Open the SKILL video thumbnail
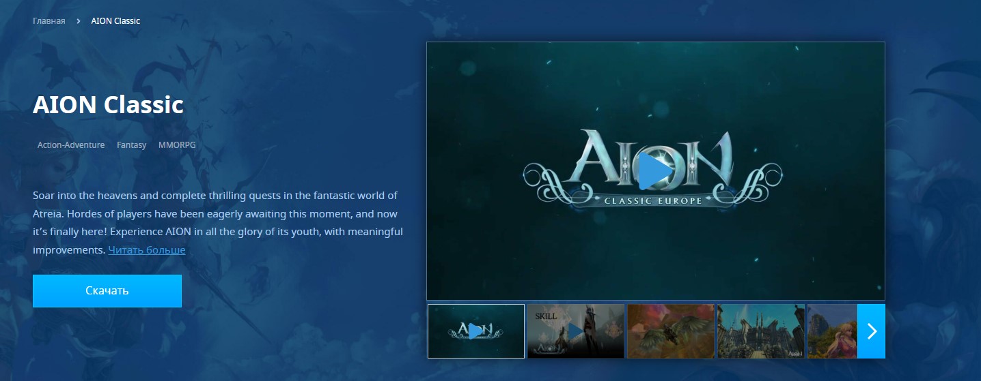Image resolution: width=981 pixels, height=381 pixels. coord(575,331)
